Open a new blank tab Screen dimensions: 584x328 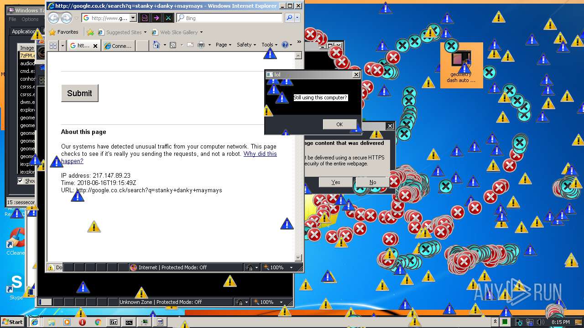[x=142, y=46]
